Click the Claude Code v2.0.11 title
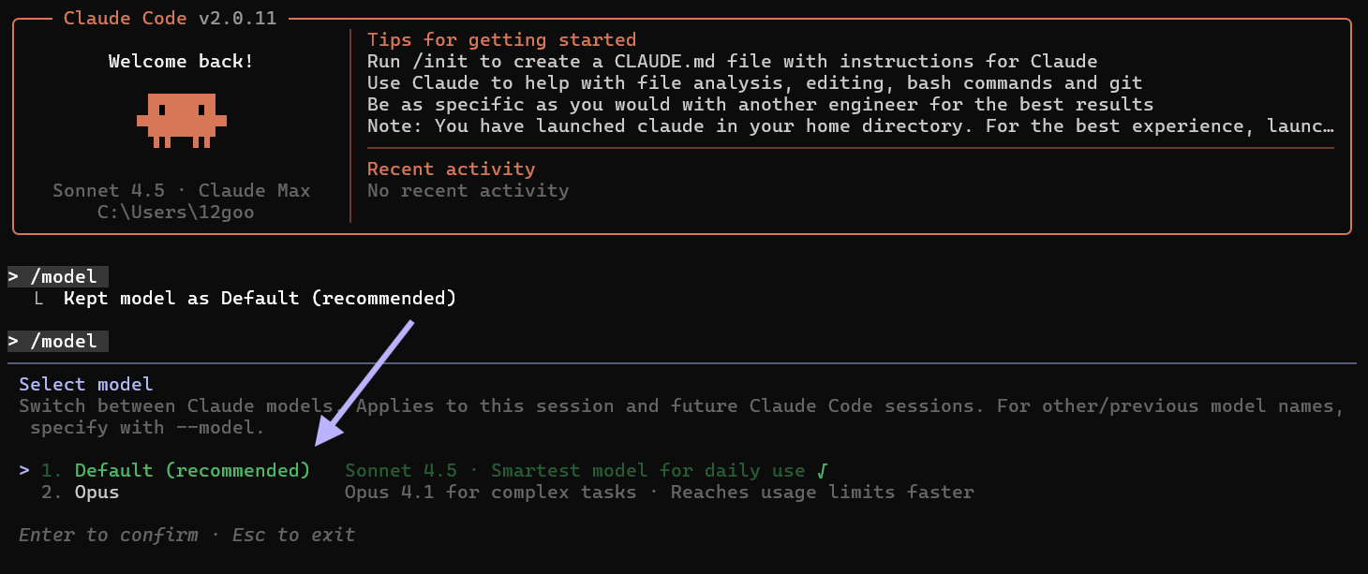 pos(170,18)
